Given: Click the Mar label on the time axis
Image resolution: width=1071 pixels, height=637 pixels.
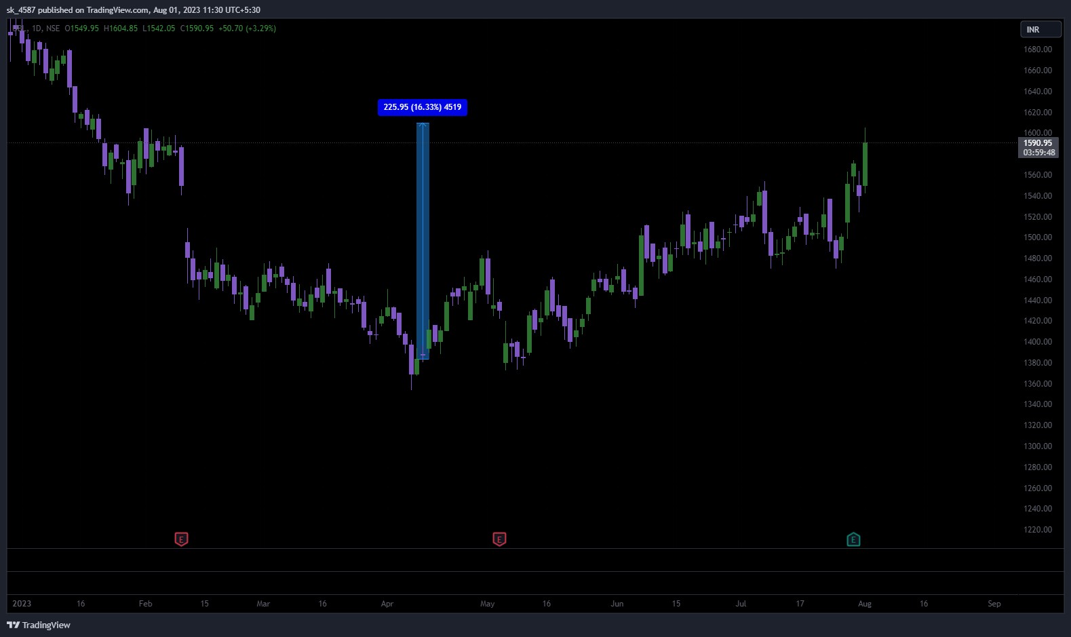Looking at the screenshot, I should coord(263,604).
